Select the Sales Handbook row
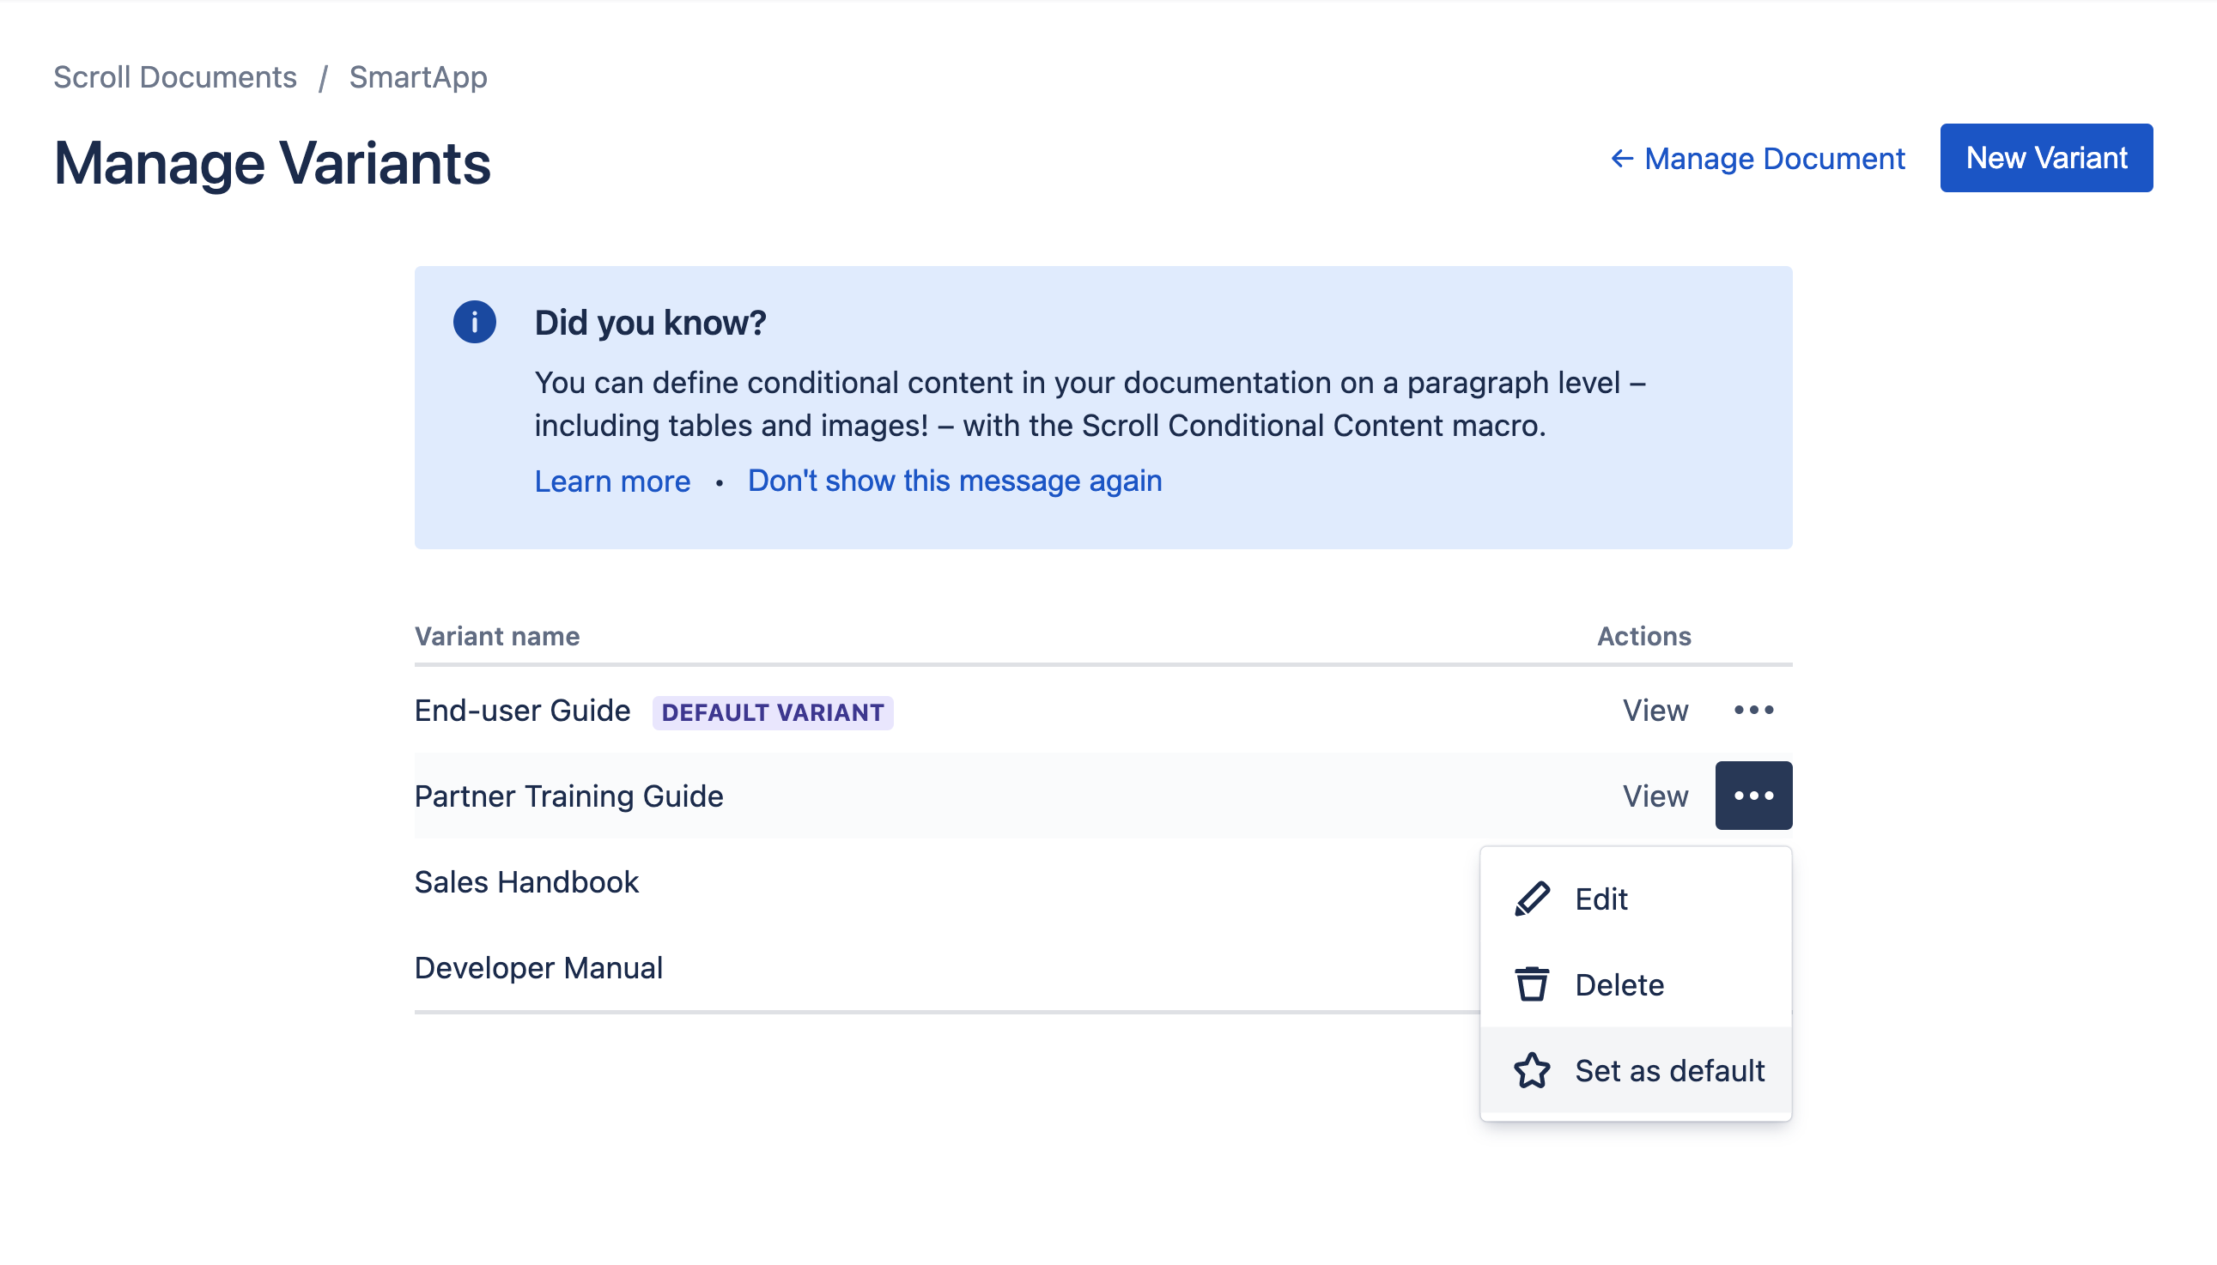This screenshot has width=2217, height=1265. (526, 882)
